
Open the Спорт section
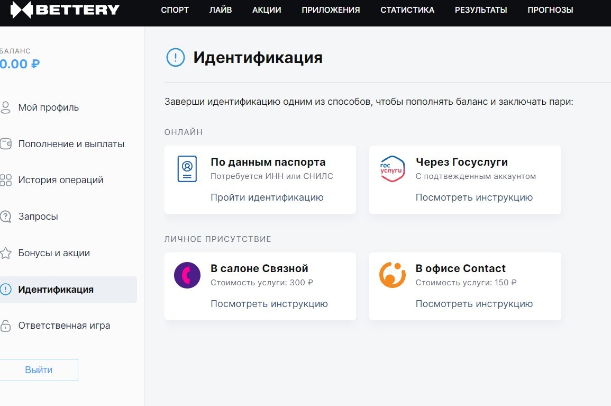pos(175,10)
